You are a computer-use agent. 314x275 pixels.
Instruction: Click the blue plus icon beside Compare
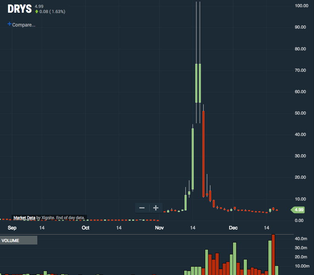(10, 24)
